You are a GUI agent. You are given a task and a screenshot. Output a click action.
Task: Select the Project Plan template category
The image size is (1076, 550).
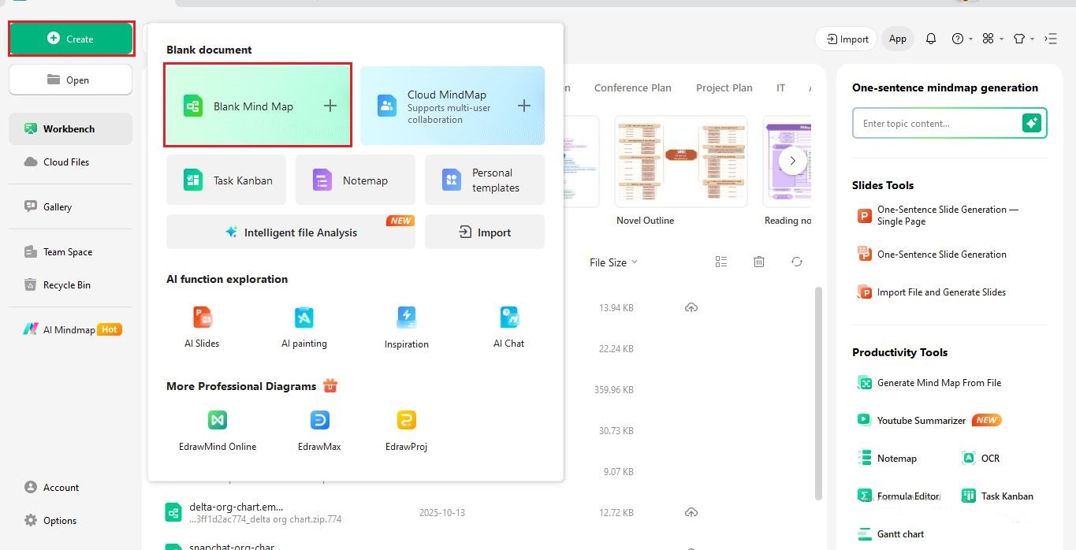(x=723, y=87)
